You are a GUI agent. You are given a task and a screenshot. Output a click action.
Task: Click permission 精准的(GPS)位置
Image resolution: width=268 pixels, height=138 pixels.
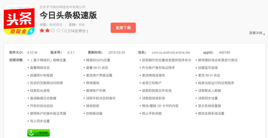point(98,60)
